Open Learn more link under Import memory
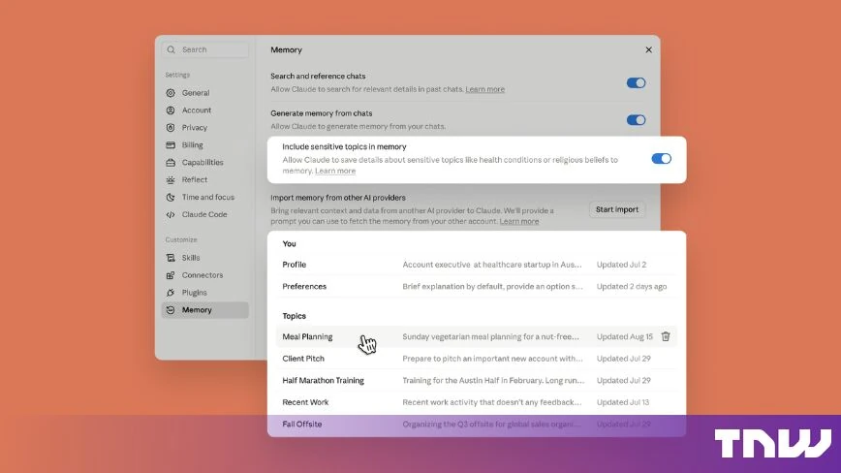Viewport: 841px width, 473px height. point(519,221)
